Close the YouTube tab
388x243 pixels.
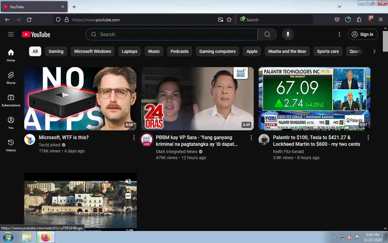coord(63,7)
